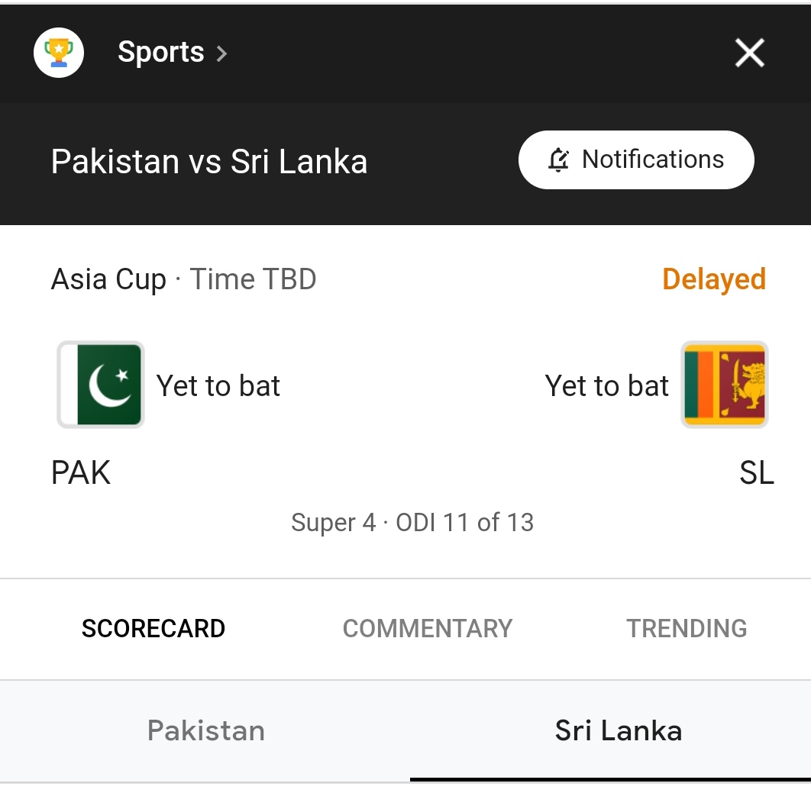Viewport: 811px width, 796px height.
Task: Click the Sports header text
Action: pos(161,52)
